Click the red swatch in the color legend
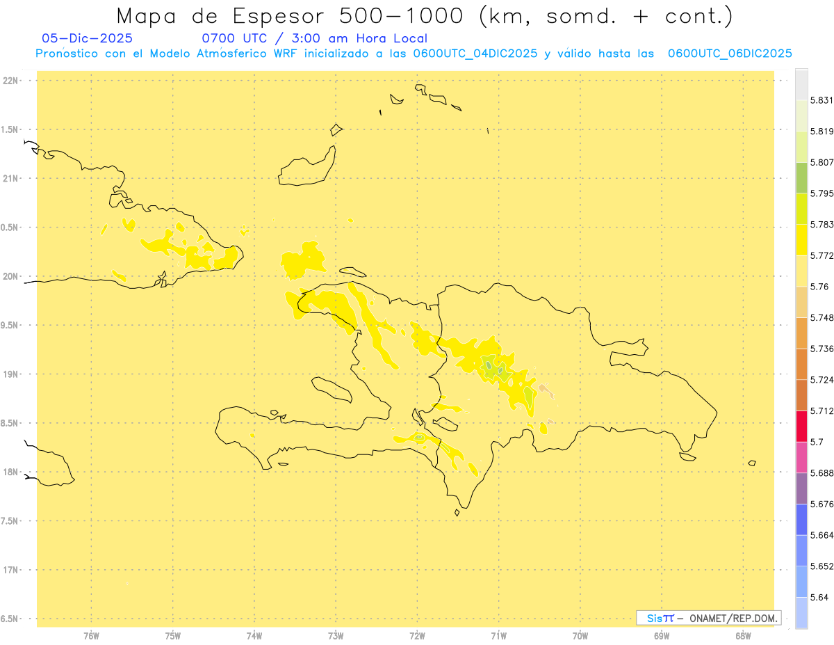The height and width of the screenshot is (645, 834). (801, 427)
